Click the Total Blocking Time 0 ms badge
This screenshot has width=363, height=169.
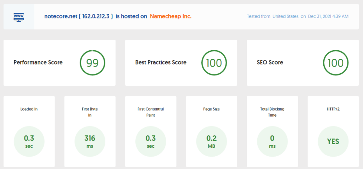pyautogui.click(x=272, y=141)
